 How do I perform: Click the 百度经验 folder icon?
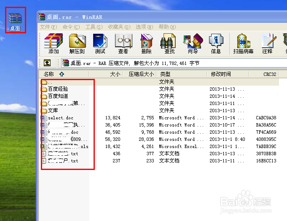point(44,89)
